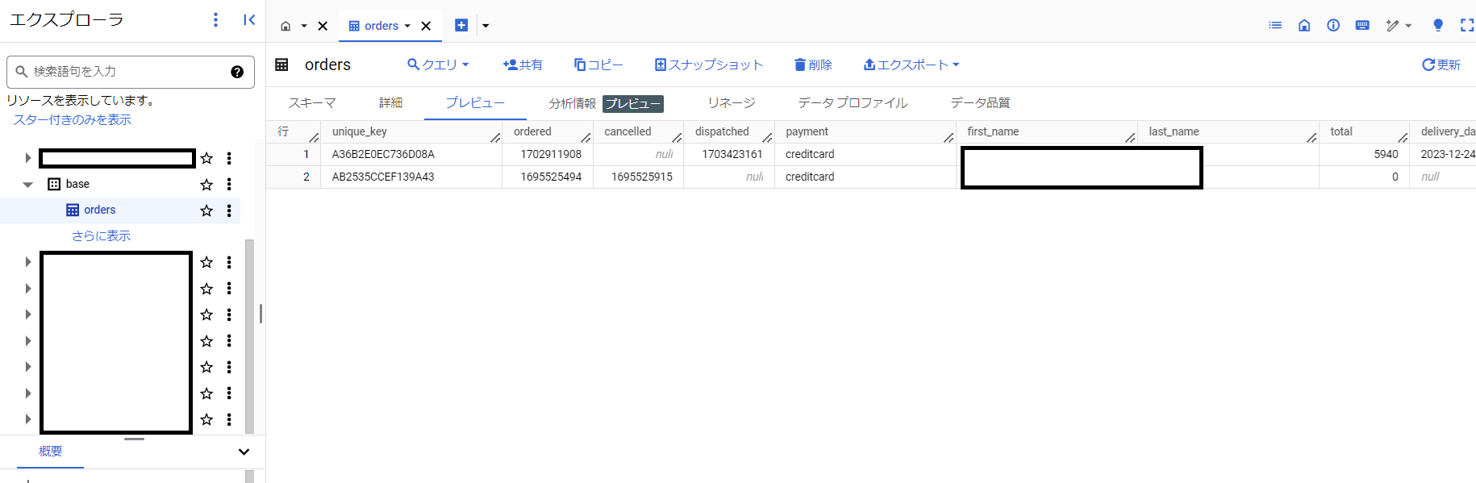Image resolution: width=1476 pixels, height=483 pixels.
Task: Click the table icon beside orders title
Action: tap(281, 65)
